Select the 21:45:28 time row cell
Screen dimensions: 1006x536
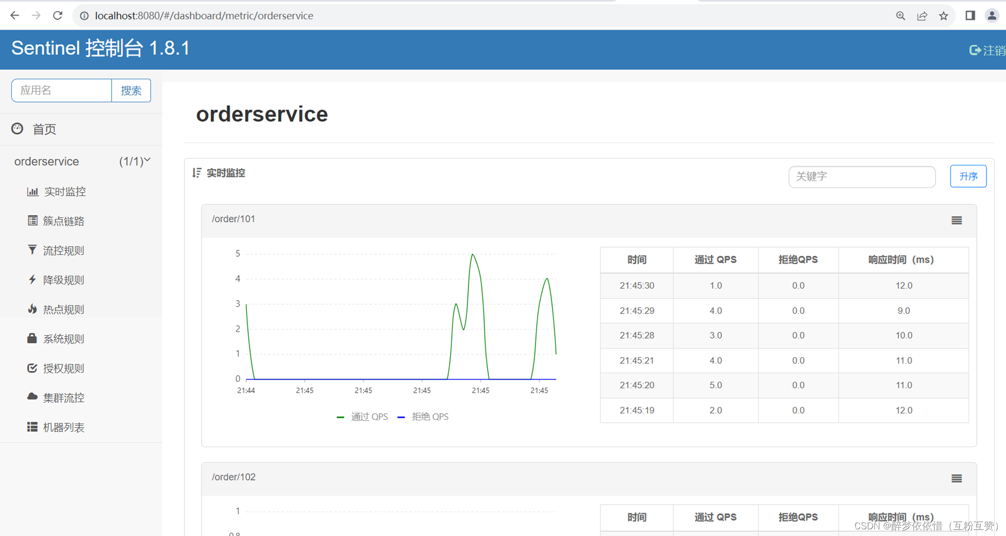[x=637, y=336]
